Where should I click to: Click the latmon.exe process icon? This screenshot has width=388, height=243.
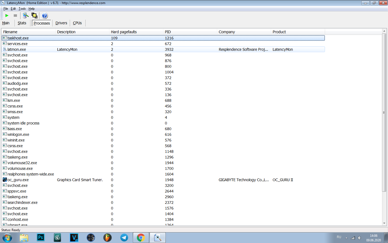pyautogui.click(x=5, y=49)
